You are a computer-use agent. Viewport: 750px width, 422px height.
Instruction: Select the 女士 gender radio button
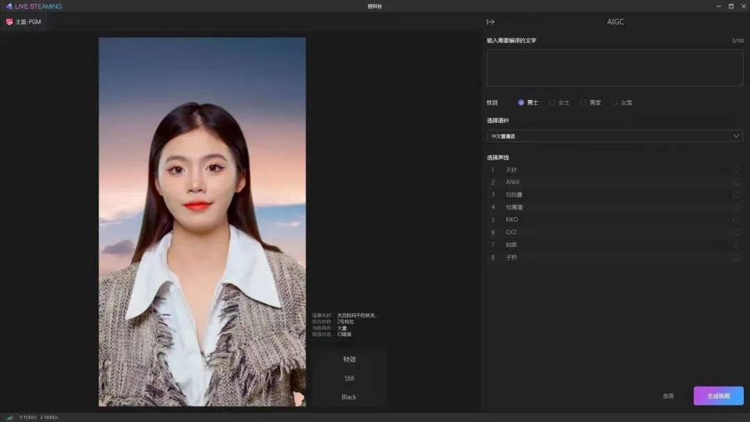[x=551, y=102]
